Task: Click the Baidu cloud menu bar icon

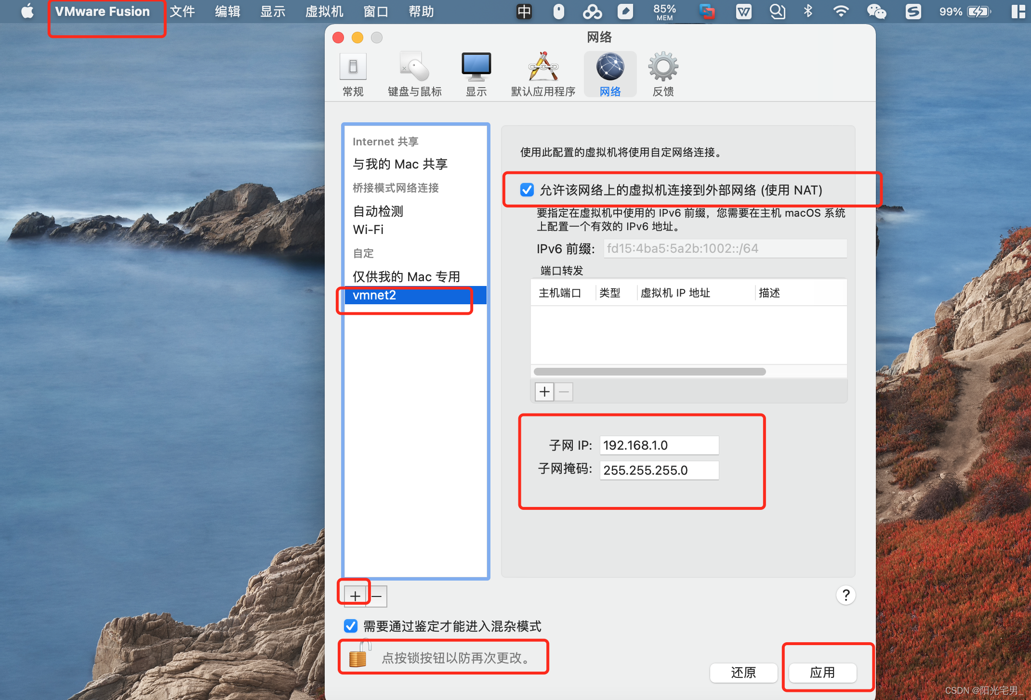Action: [x=592, y=12]
